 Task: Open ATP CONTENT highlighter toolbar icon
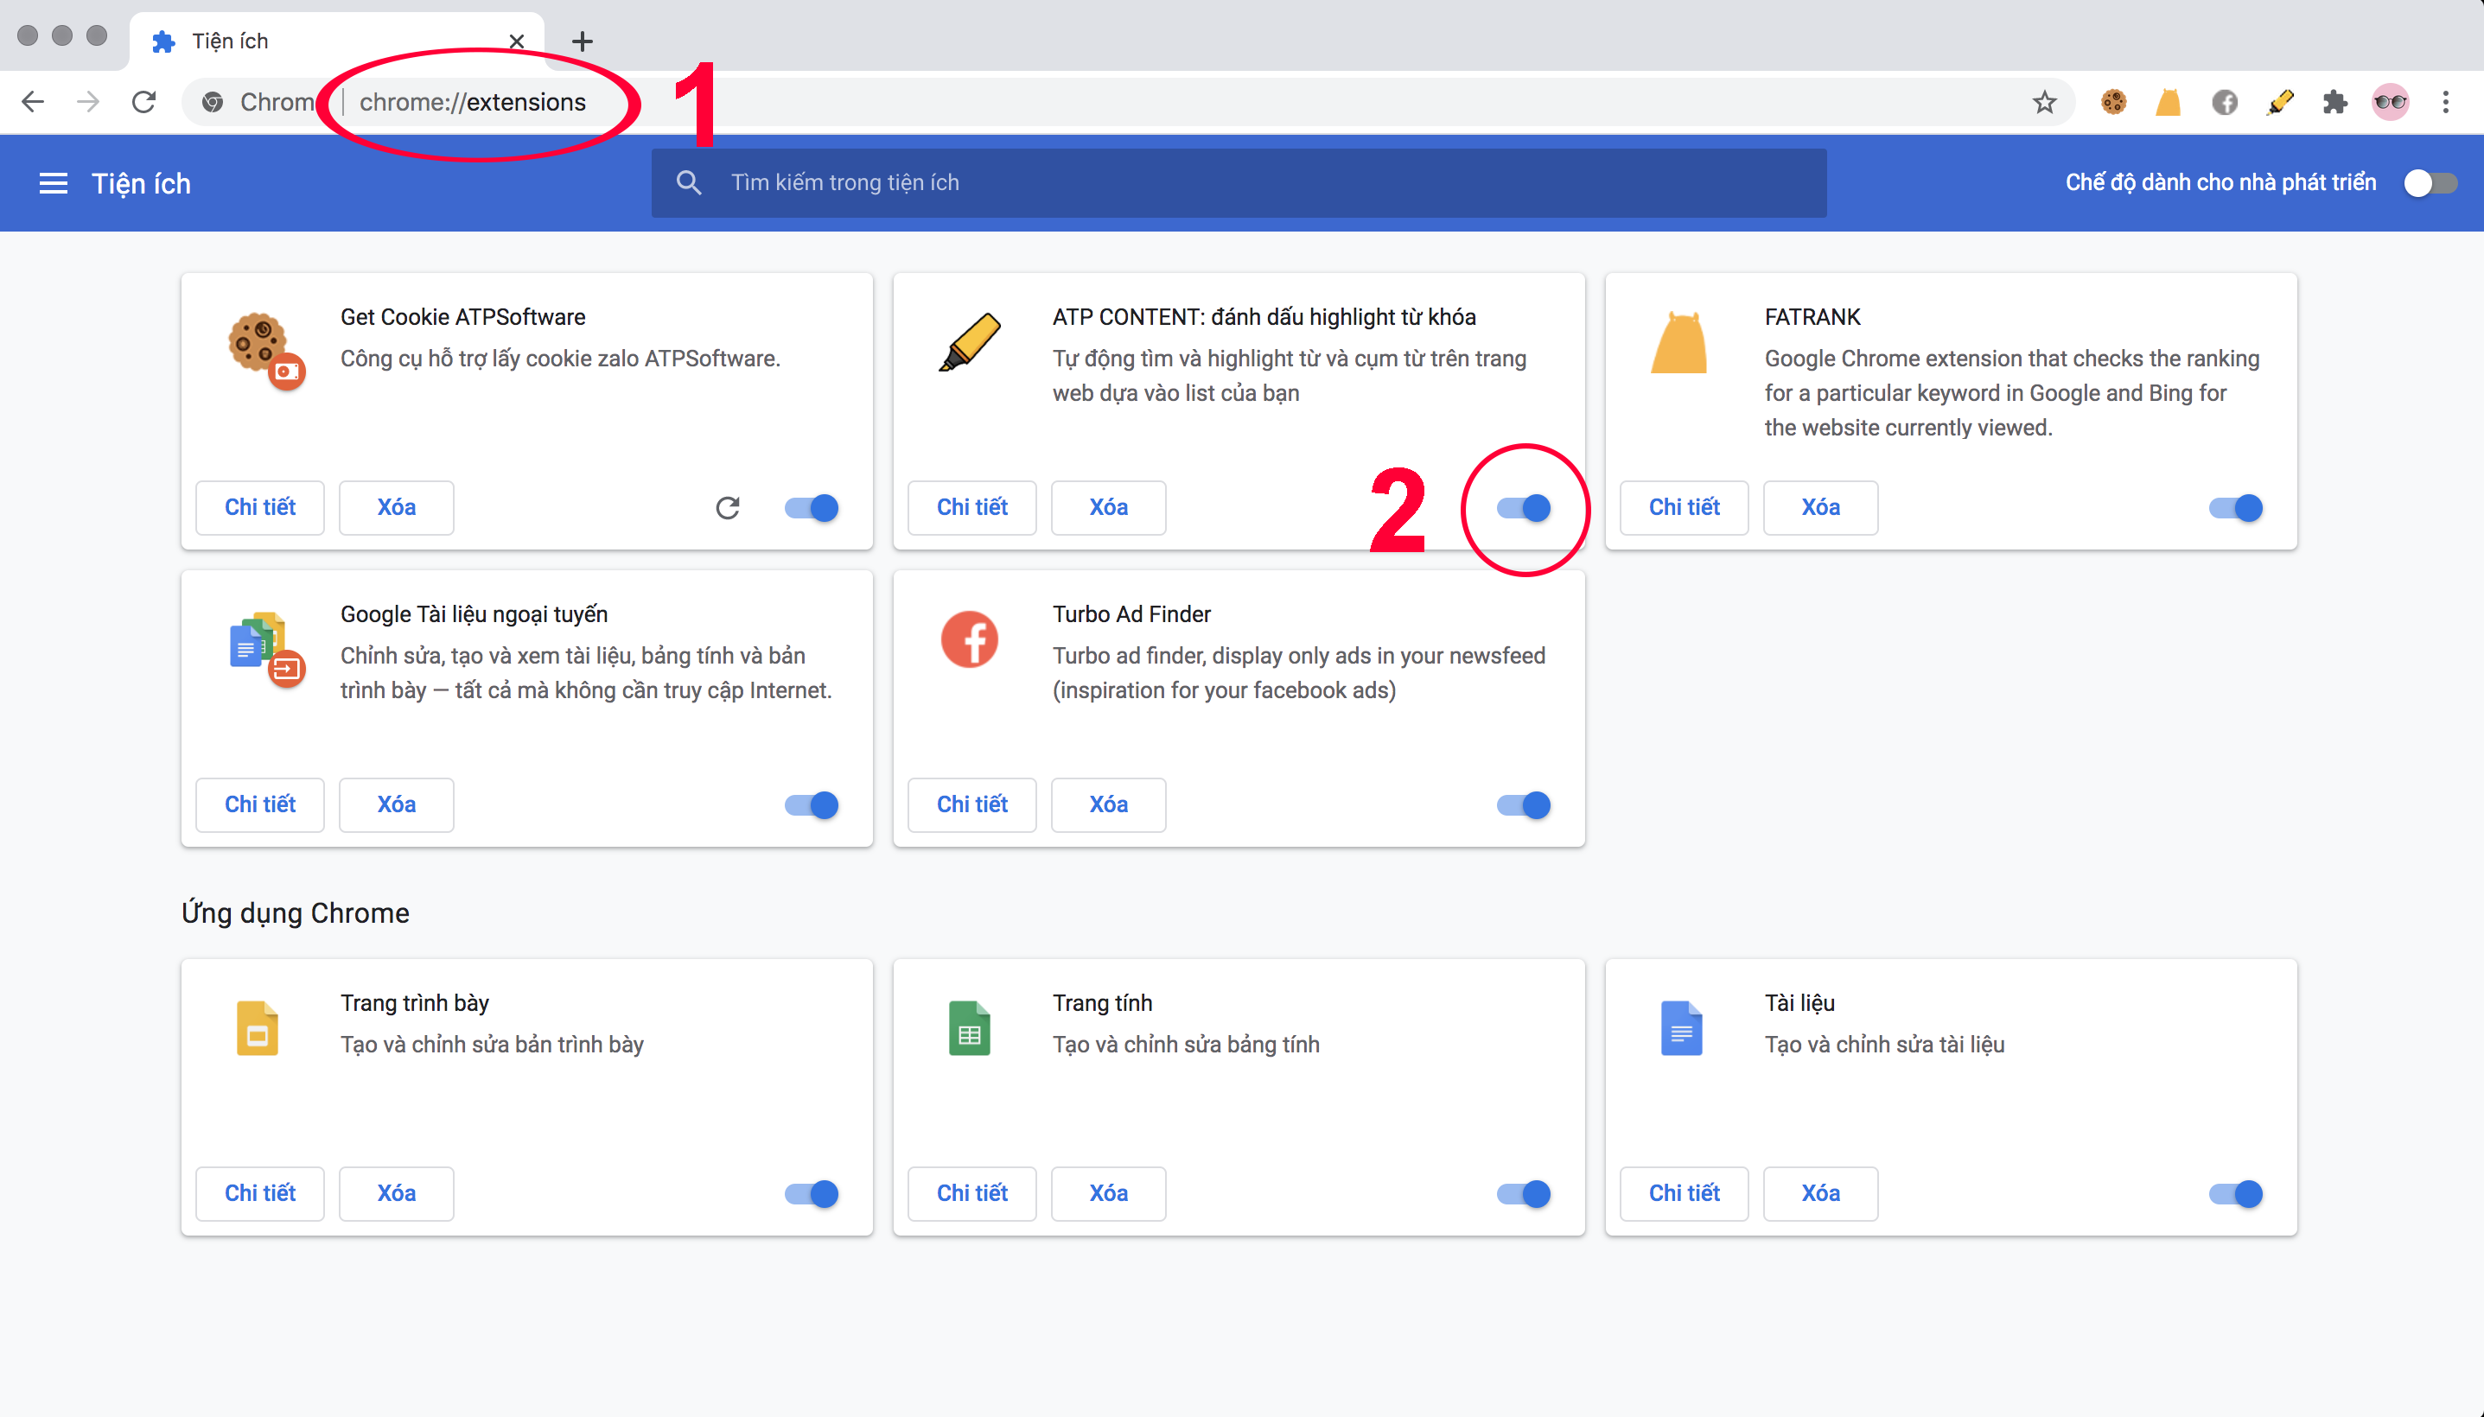(2280, 102)
